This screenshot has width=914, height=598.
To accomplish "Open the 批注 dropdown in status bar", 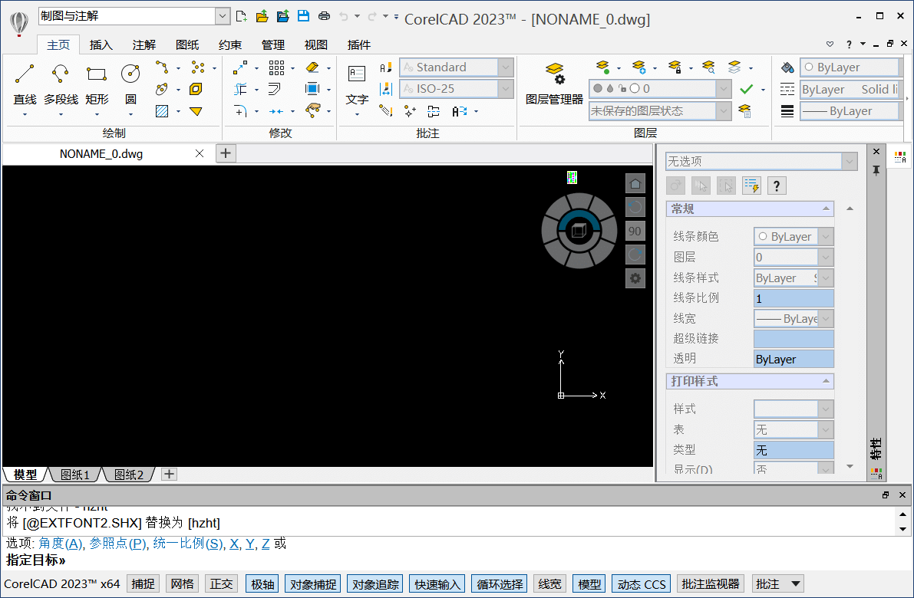I will (x=795, y=583).
